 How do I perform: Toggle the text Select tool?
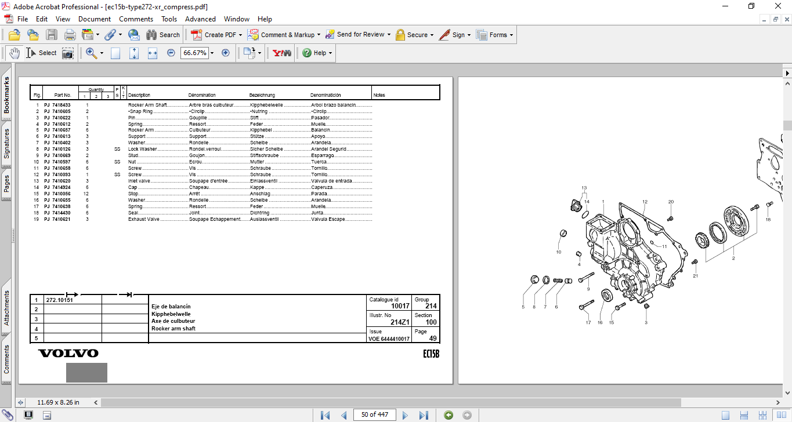click(42, 53)
